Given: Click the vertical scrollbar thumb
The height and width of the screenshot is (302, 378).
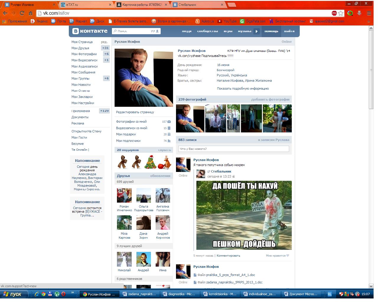Looking at the screenshot, I should click(x=371, y=70).
